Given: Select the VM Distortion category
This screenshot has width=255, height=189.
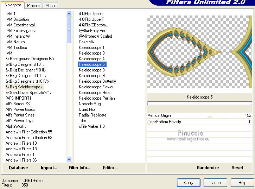Looking at the screenshot, I should click(x=18, y=19).
